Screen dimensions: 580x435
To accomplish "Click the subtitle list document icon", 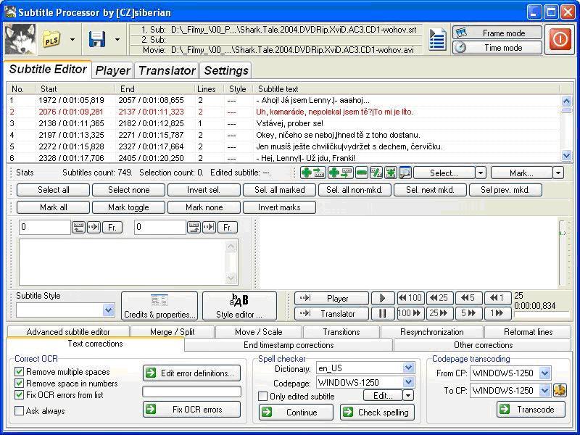I will point(437,39).
